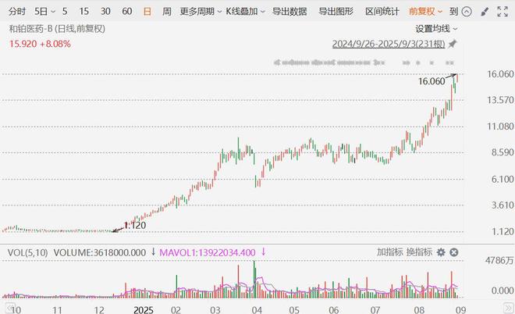
Task: Switch to the 分时 intraday tab
Action: pos(17,12)
